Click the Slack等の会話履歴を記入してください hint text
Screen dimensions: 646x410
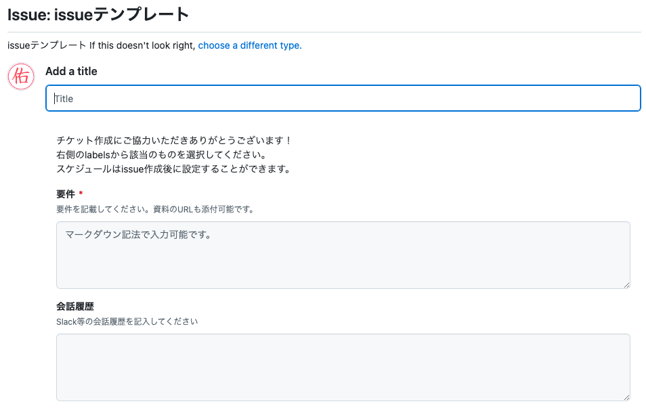(x=127, y=321)
